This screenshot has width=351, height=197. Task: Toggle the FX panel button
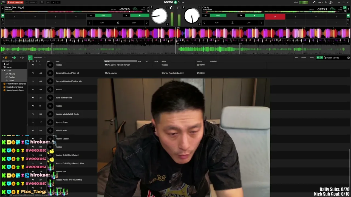coord(53,2)
